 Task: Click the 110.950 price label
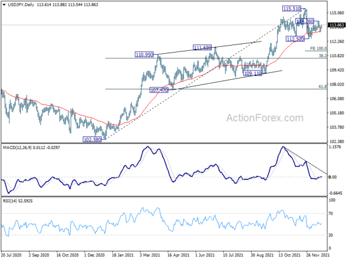(x=144, y=54)
